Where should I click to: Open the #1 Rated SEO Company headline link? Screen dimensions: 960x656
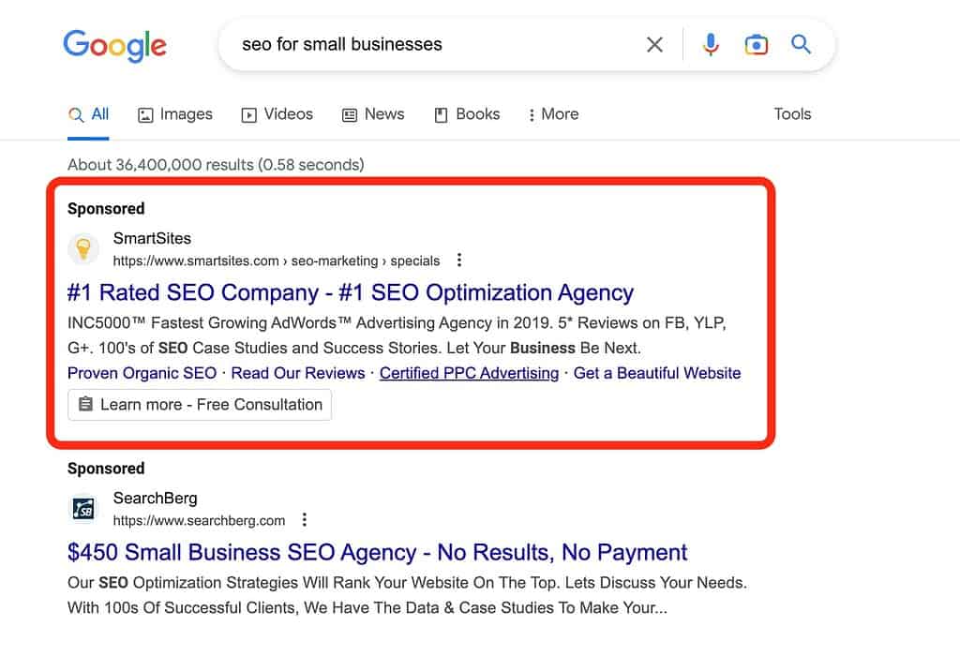point(351,292)
